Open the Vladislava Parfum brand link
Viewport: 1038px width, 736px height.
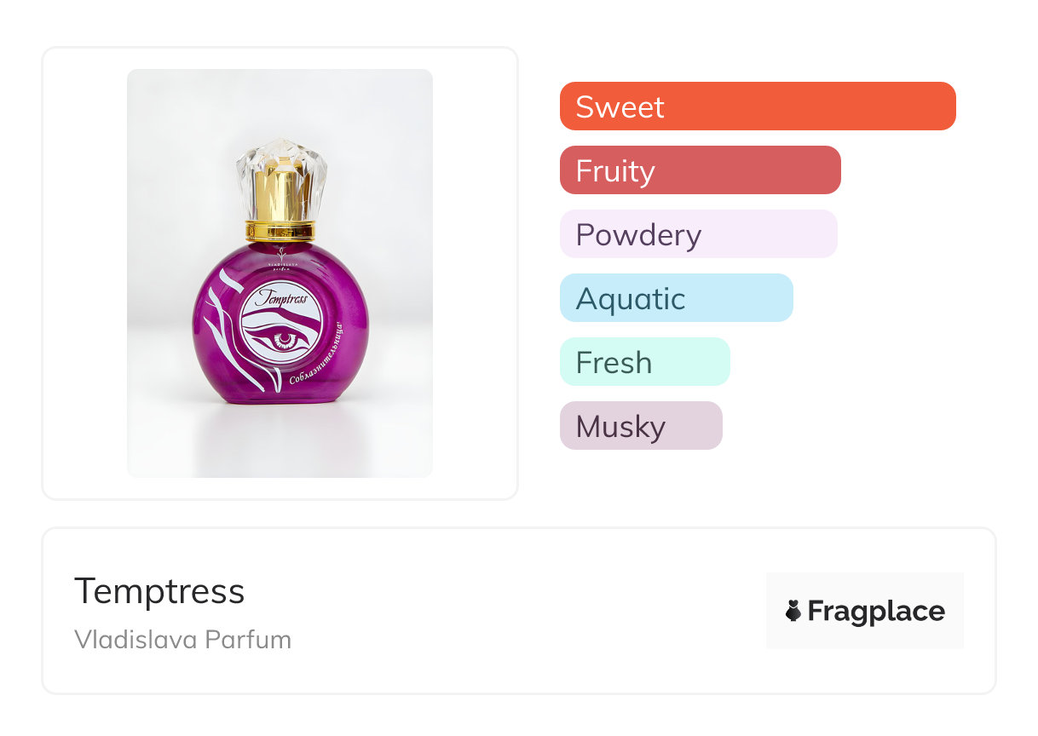(182, 640)
